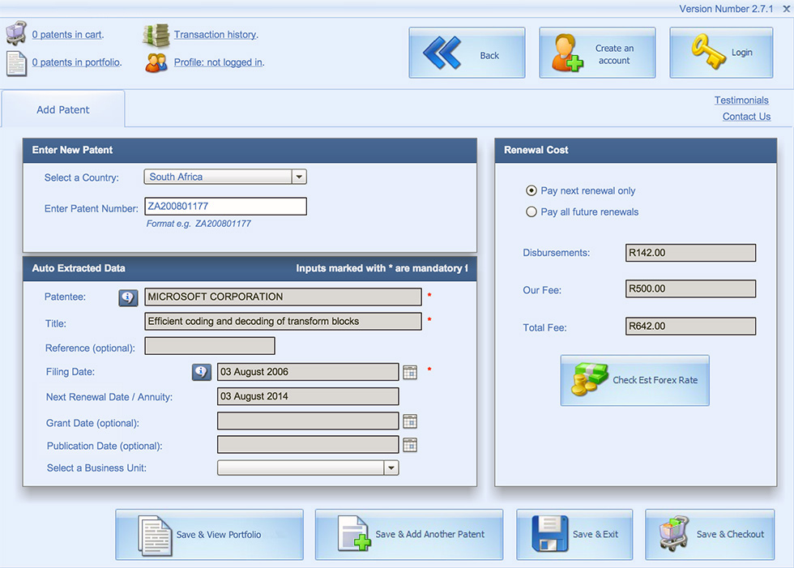The height and width of the screenshot is (568, 794).
Task: Open 0 patents in cart link
Action: pyautogui.click(x=68, y=34)
